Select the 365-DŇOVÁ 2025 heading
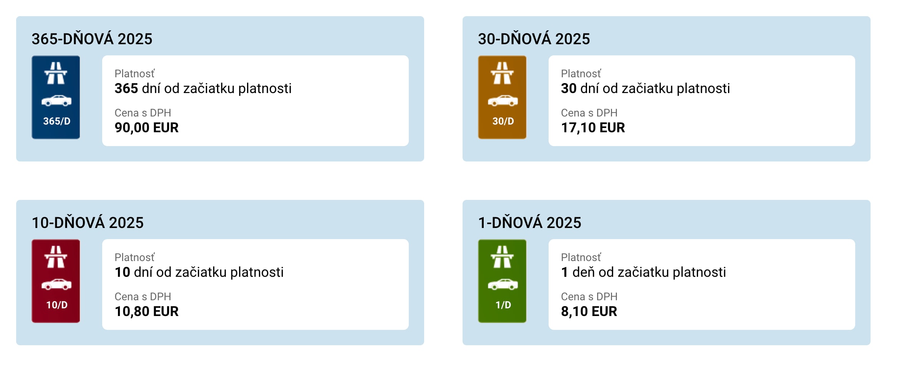This screenshot has width=899, height=366. [92, 39]
